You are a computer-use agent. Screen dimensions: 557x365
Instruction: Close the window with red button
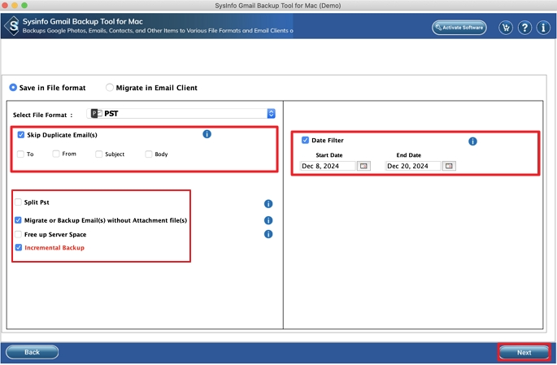[5, 6]
